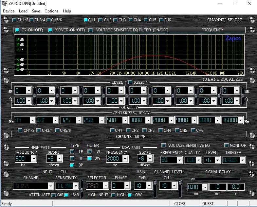The width and height of the screenshot is (257, 207).
Task: Open the Options menu
Action: 51,11
